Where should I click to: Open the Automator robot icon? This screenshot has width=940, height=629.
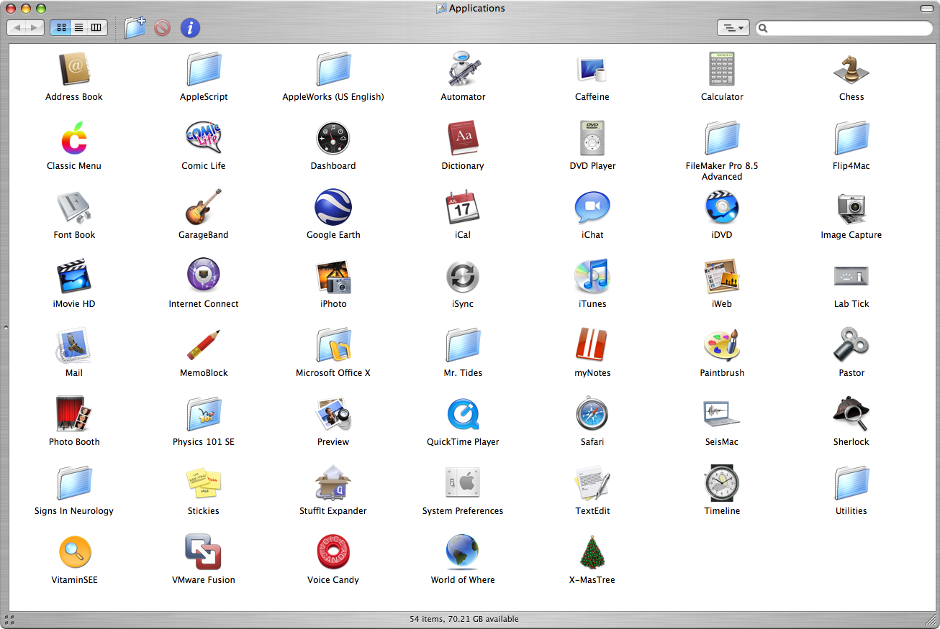click(463, 70)
